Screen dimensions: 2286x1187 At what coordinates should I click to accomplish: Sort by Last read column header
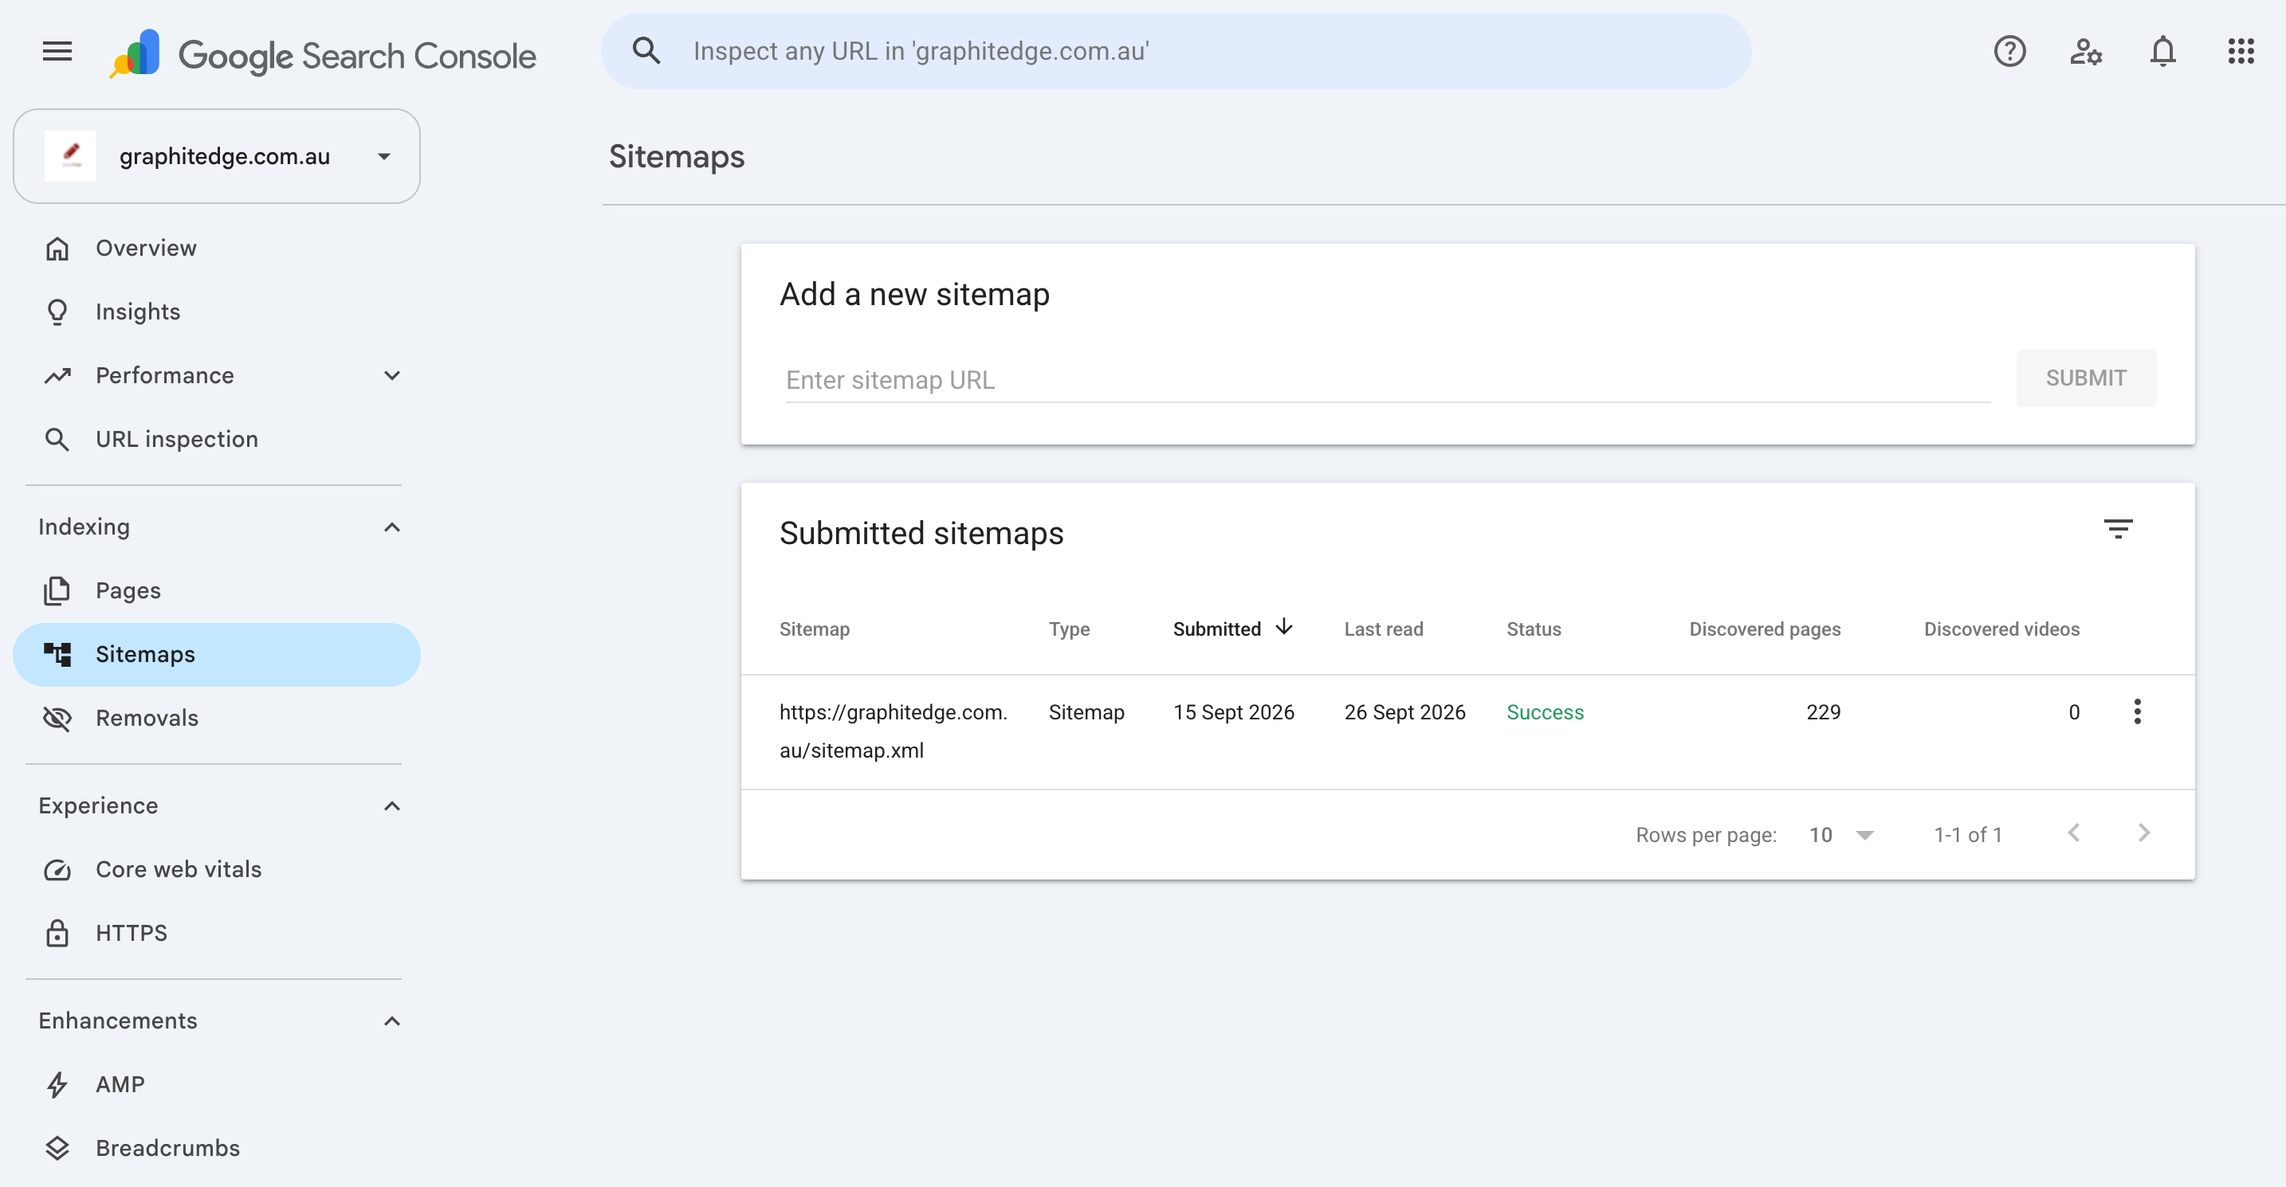click(x=1383, y=629)
